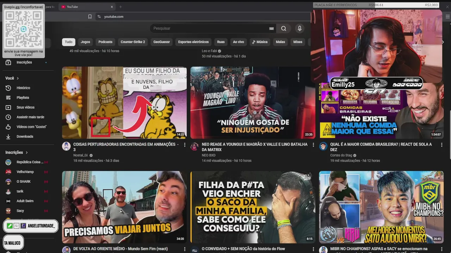
Task: Select the Jogos filter chip
Action: pos(85,42)
